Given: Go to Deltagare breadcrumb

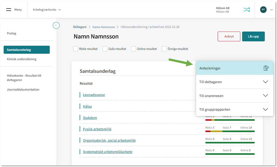Looking at the screenshot, I should (x=80, y=27).
